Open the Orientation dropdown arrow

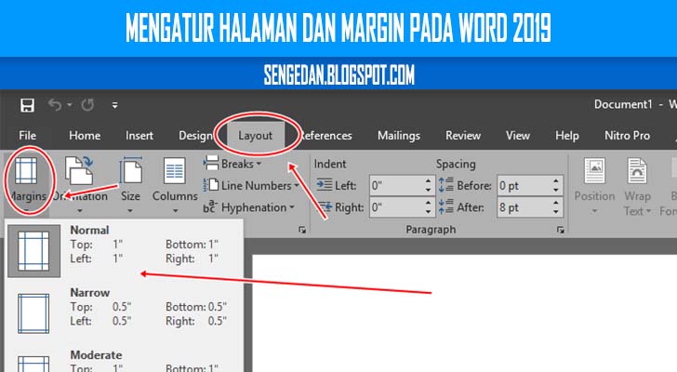click(x=80, y=211)
